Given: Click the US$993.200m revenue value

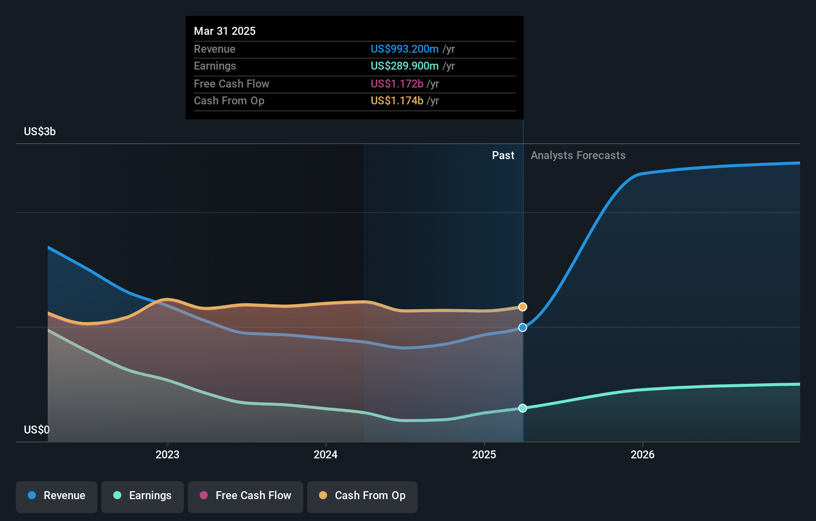Looking at the screenshot, I should tap(405, 49).
